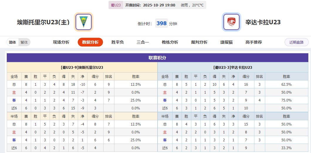Switch language to 简体 simplified Chinese
The height and width of the screenshot is (153, 311).
pos(13,42)
